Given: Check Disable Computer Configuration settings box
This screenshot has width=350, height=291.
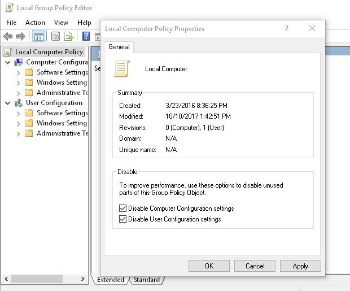Looking at the screenshot, I should tap(123, 209).
